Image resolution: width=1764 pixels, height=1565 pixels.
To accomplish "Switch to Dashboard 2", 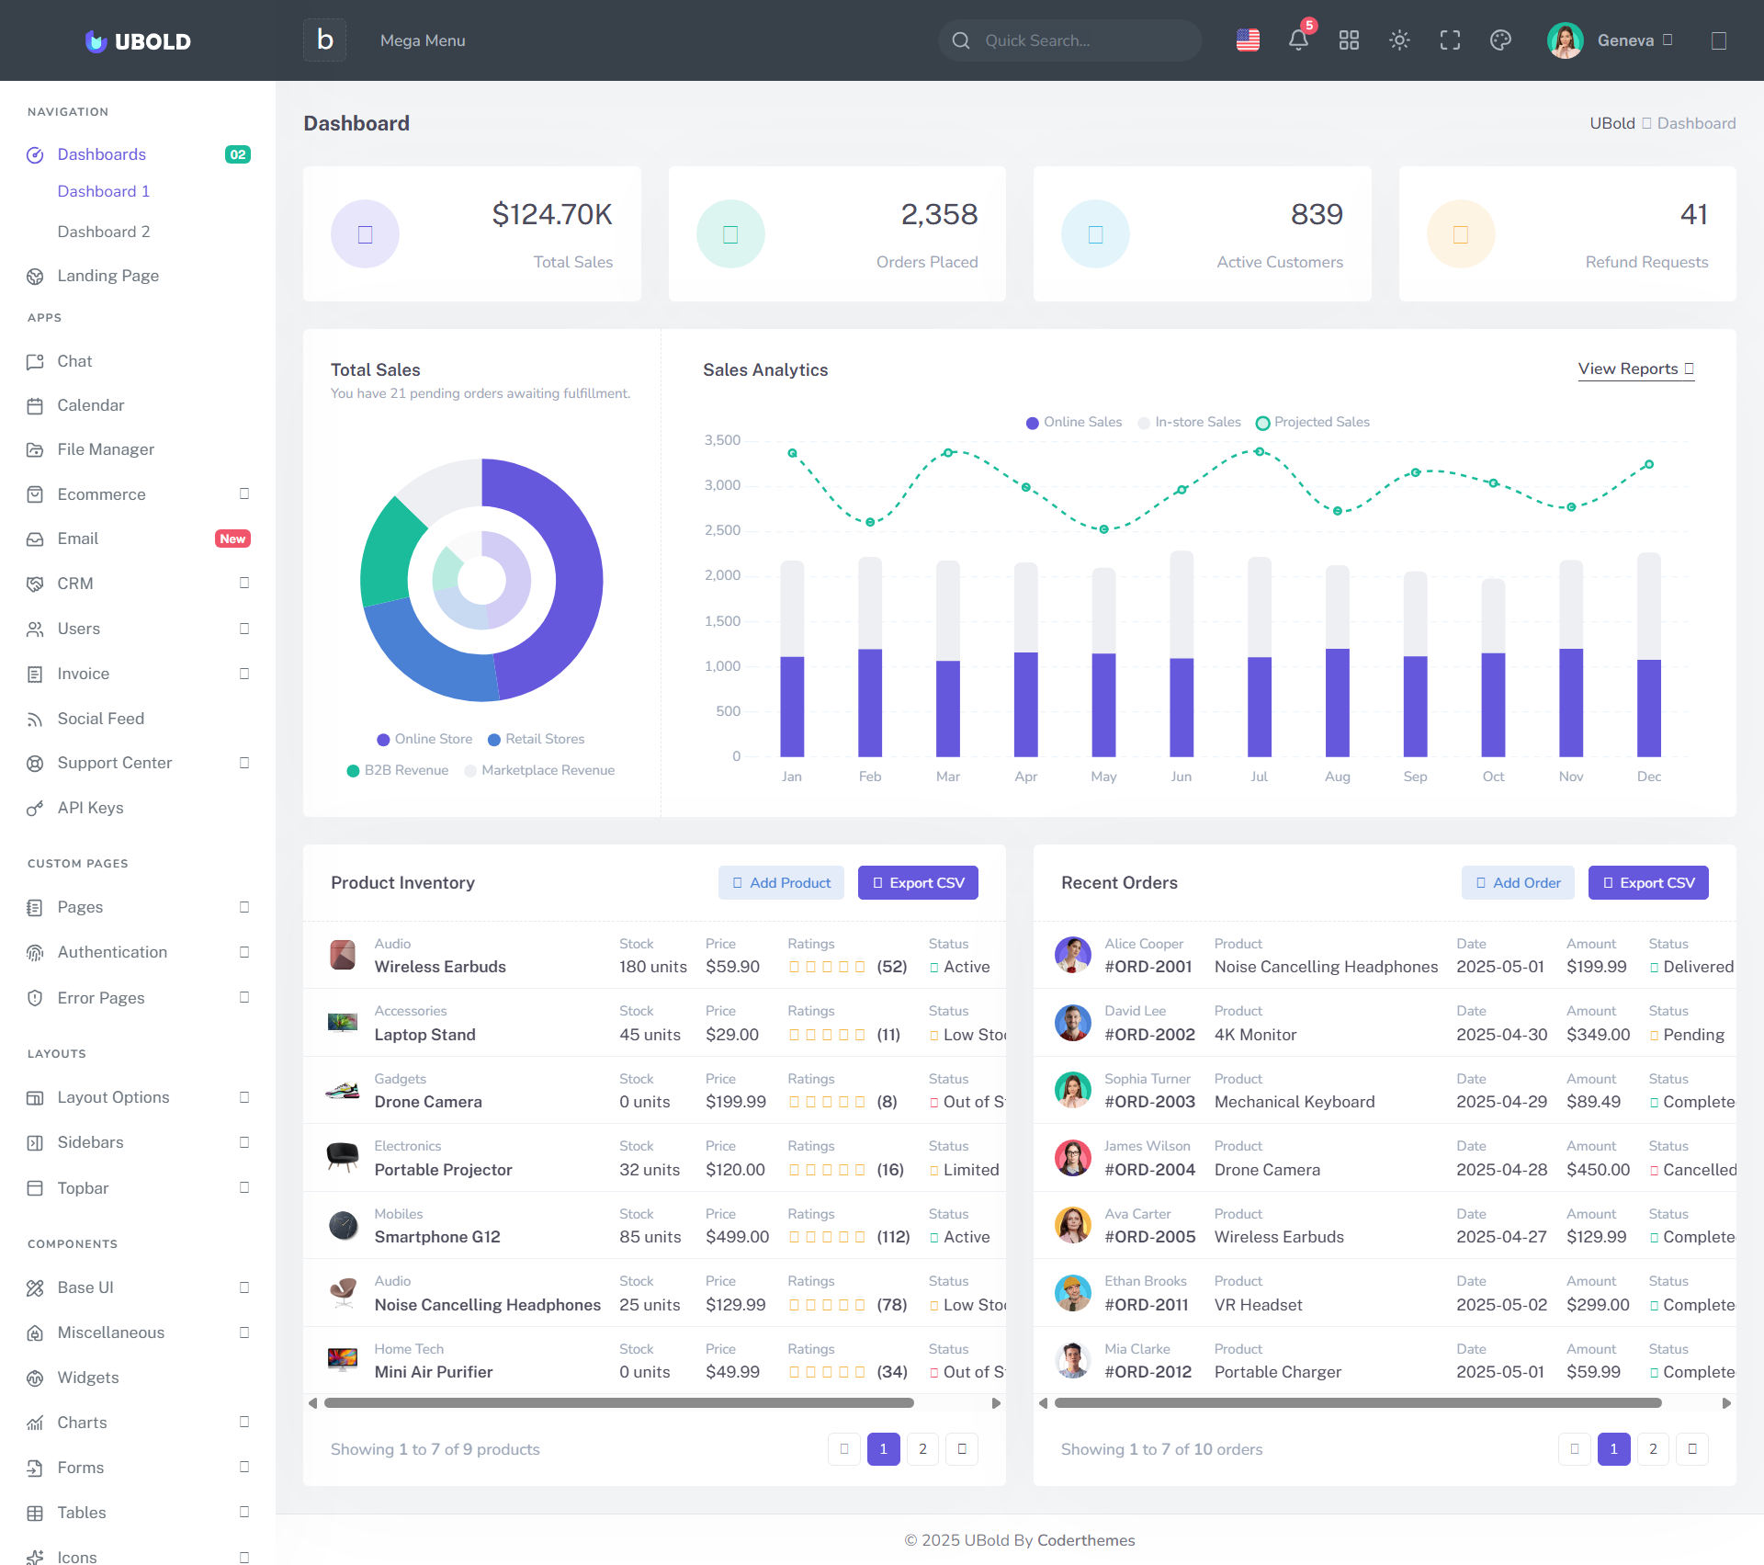I will point(104,232).
